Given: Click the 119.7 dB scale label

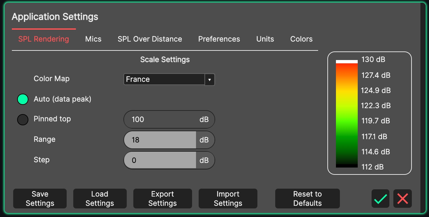Looking at the screenshot, I should [x=376, y=121].
